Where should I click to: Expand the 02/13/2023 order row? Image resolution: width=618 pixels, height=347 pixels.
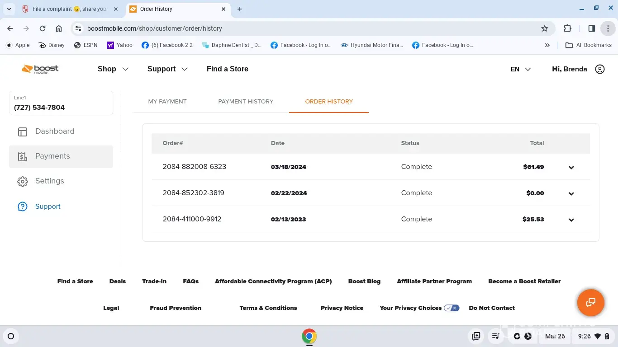click(571, 220)
